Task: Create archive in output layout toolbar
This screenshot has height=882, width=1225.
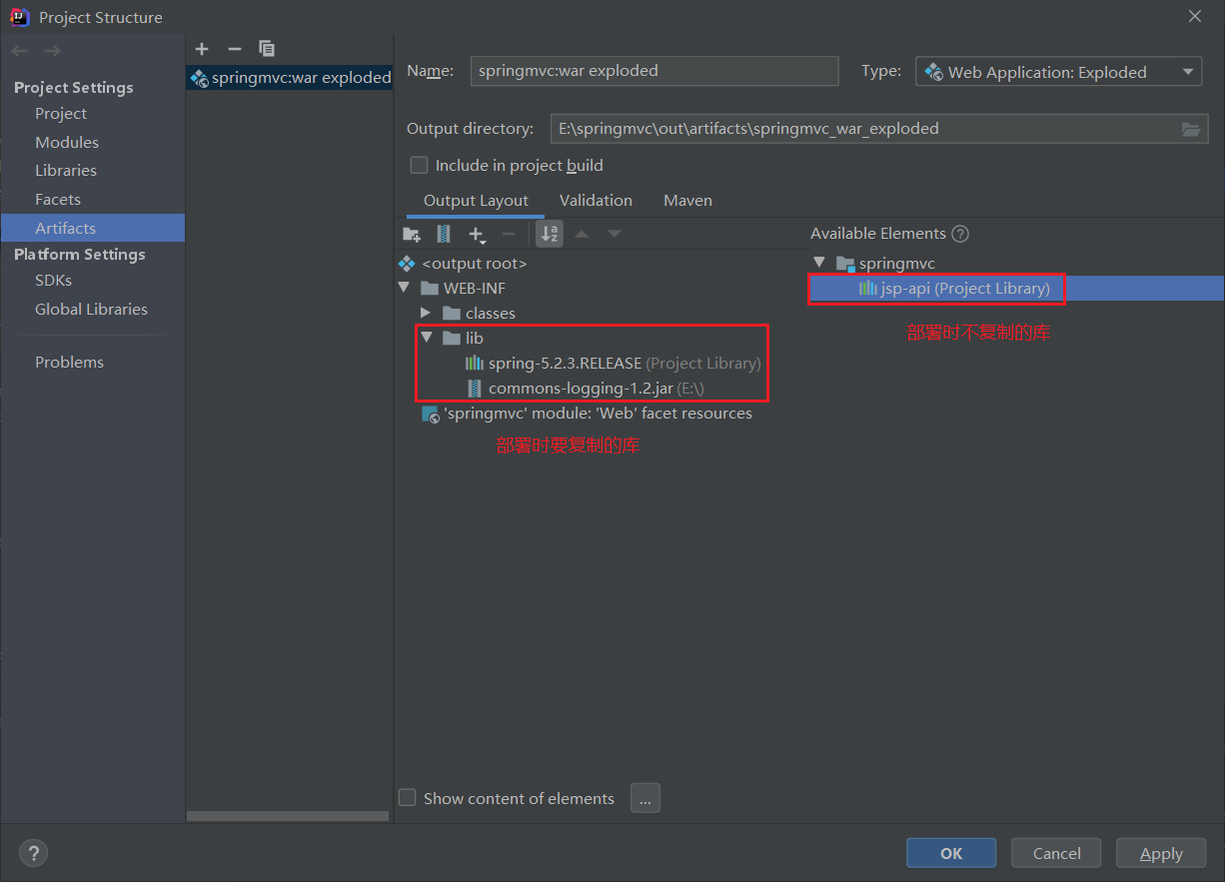Action: coord(444,234)
